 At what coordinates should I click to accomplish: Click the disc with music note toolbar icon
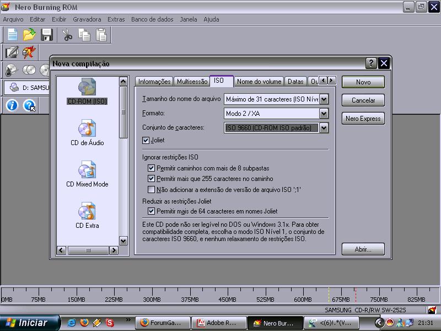(x=12, y=70)
